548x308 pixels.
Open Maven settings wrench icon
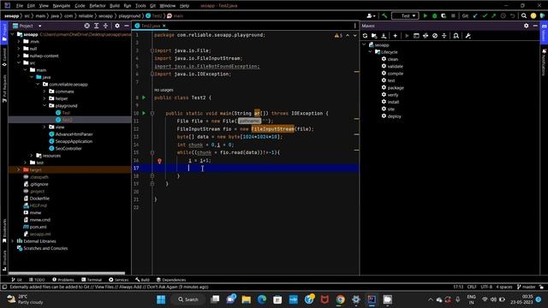[x=468, y=36]
